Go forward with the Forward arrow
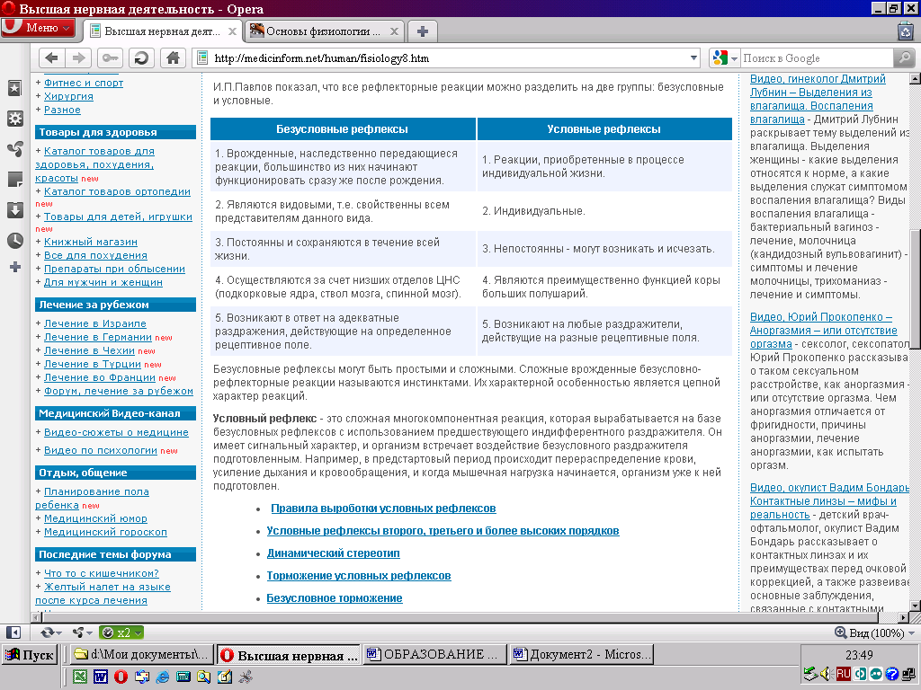 pyautogui.click(x=78, y=58)
